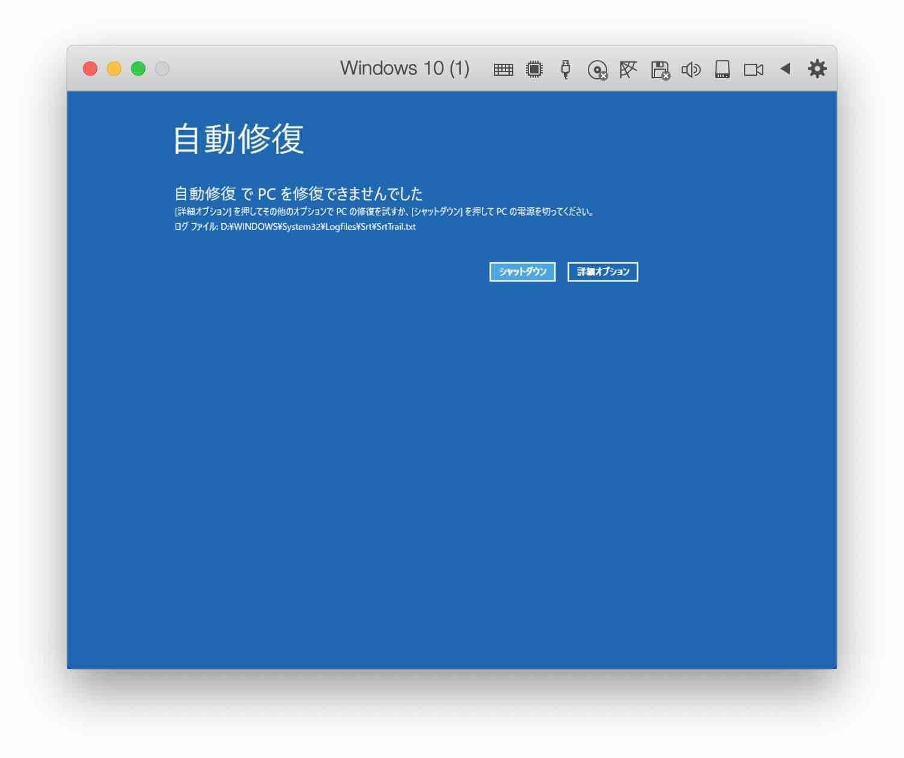Click the Windows 10 (1) window title
904x758 pixels.
click(x=405, y=68)
